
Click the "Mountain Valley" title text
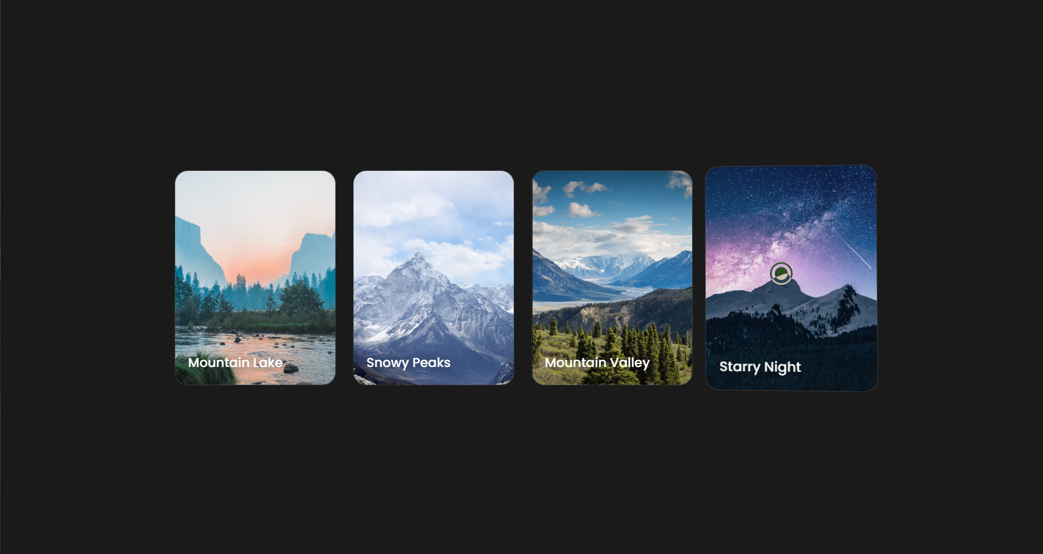tap(597, 363)
